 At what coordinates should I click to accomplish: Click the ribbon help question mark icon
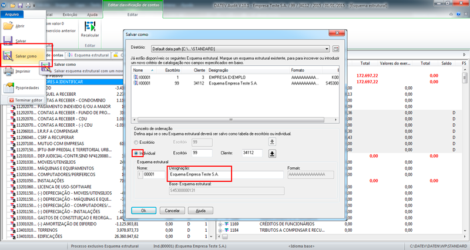point(458,14)
